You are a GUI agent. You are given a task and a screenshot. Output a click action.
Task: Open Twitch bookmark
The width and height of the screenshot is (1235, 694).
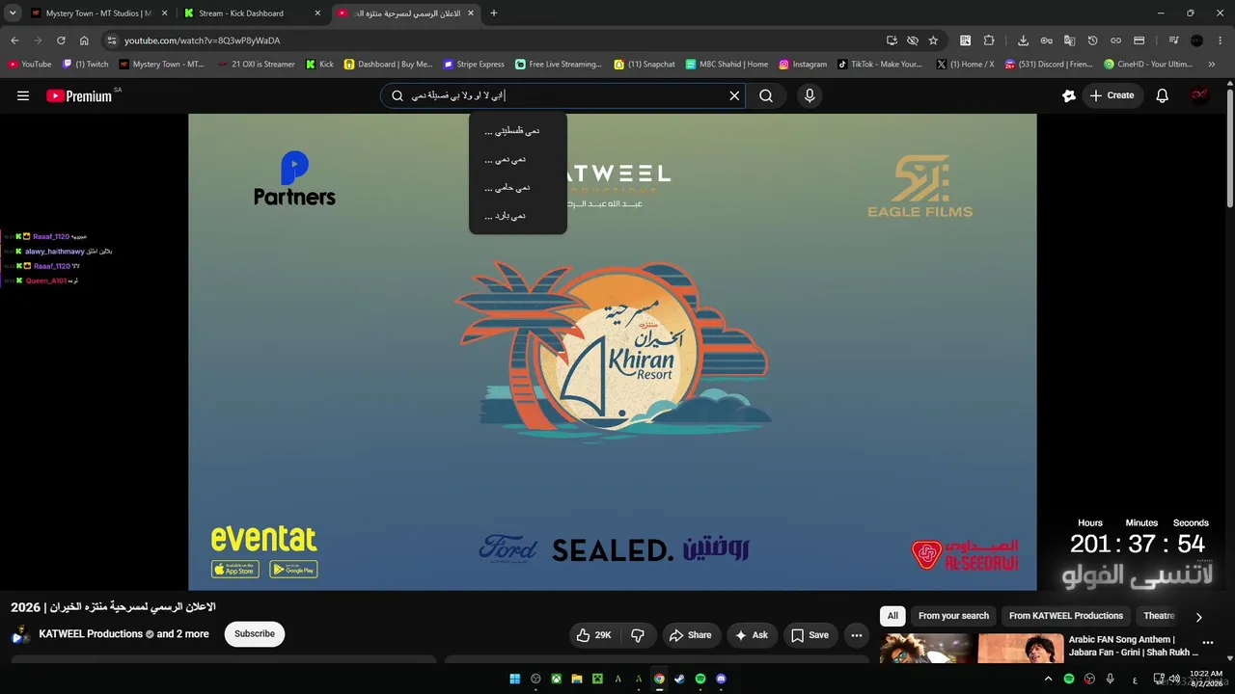click(x=86, y=65)
